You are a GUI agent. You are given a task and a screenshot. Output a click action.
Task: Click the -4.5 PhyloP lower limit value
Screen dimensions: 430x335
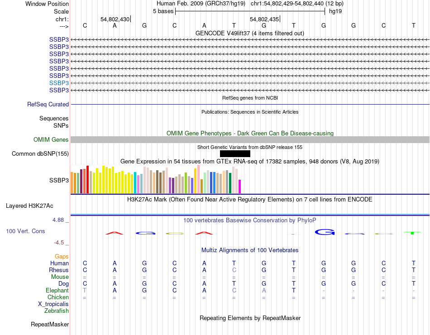coord(59,243)
